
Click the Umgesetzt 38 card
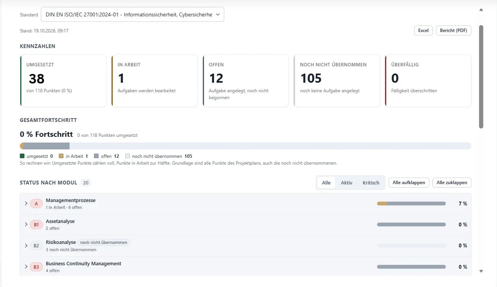(x=63, y=81)
